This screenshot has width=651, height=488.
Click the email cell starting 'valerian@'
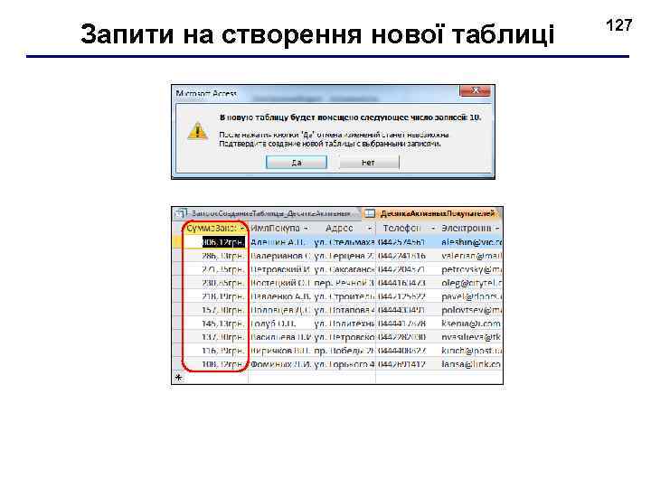[x=471, y=256]
